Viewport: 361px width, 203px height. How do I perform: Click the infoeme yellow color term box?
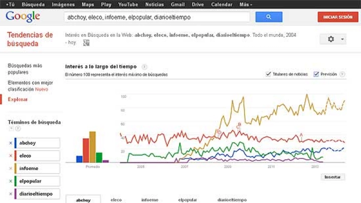pyautogui.click(x=37, y=168)
